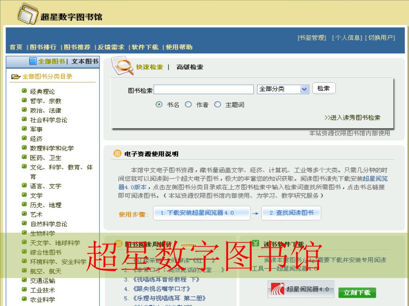
Task: Open the 图书排行 menu item
Action: pos(43,47)
